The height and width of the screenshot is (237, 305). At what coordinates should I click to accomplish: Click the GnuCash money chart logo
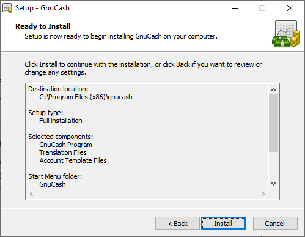(286, 34)
